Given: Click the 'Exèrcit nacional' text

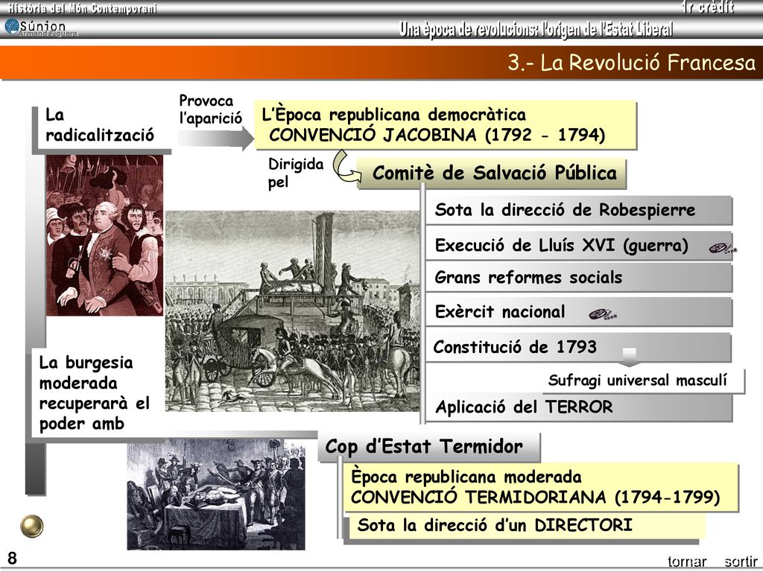Looking at the screenshot, I should point(500,312).
